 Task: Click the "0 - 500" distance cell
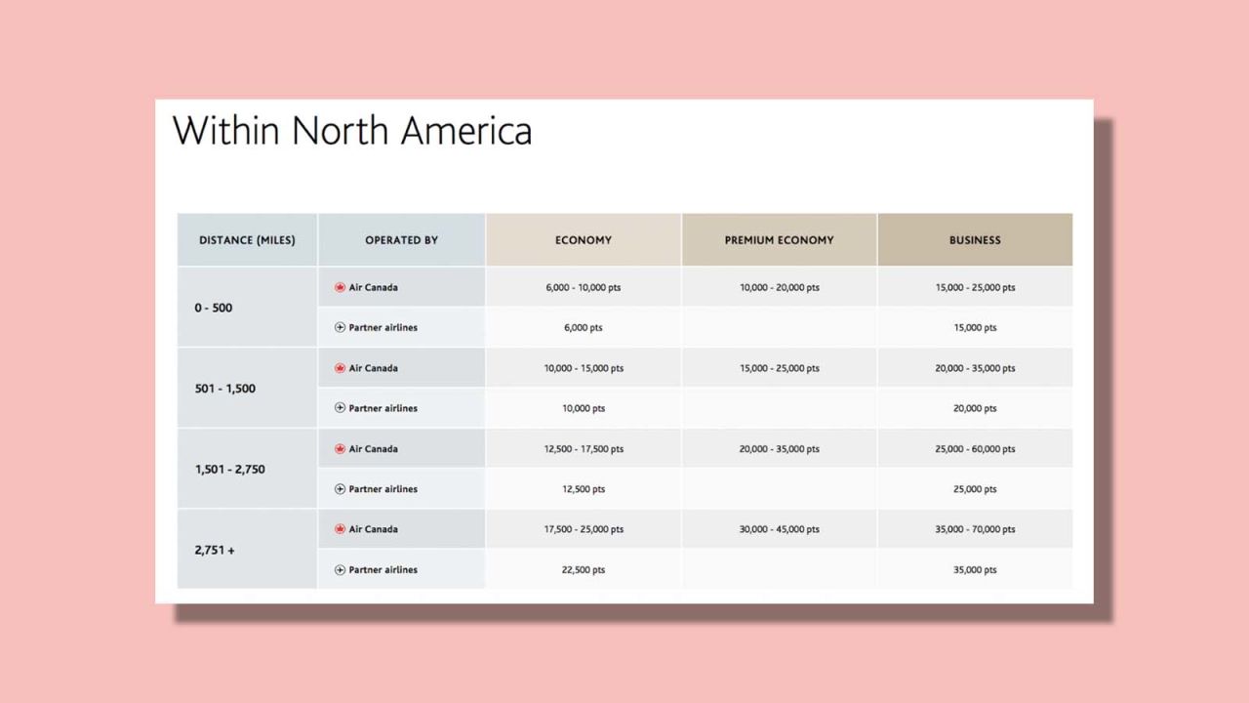(x=247, y=308)
